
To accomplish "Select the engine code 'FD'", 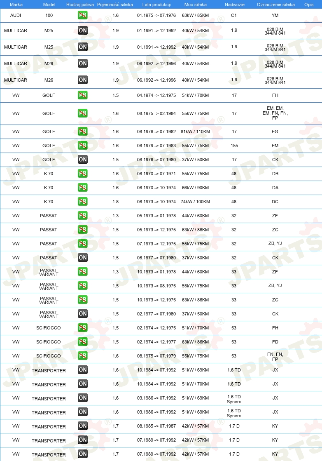I will point(275,342).
